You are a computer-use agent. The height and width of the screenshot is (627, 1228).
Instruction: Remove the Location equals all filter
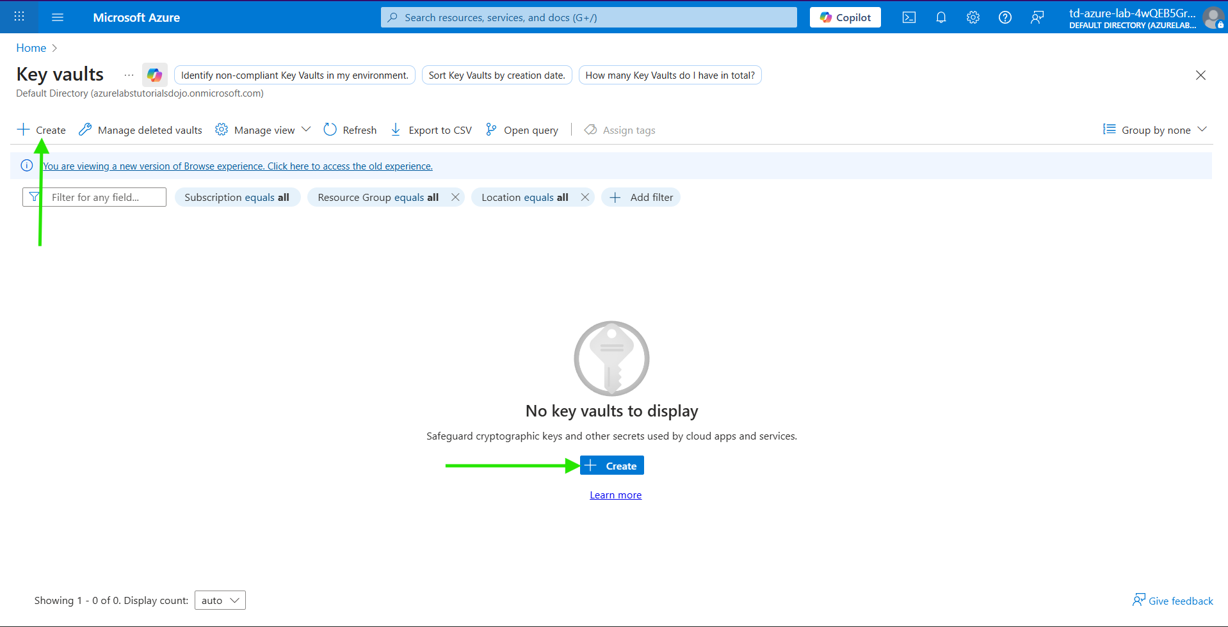click(585, 197)
